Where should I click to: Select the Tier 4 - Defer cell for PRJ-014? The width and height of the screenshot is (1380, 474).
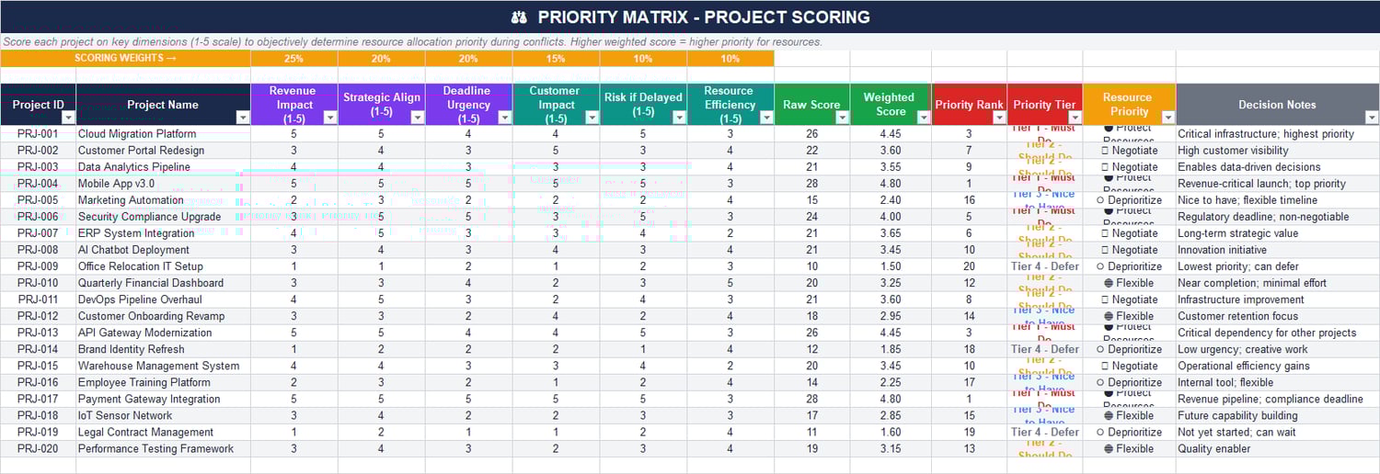1045,349
